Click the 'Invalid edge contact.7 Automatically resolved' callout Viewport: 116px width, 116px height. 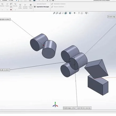tap(77, 108)
